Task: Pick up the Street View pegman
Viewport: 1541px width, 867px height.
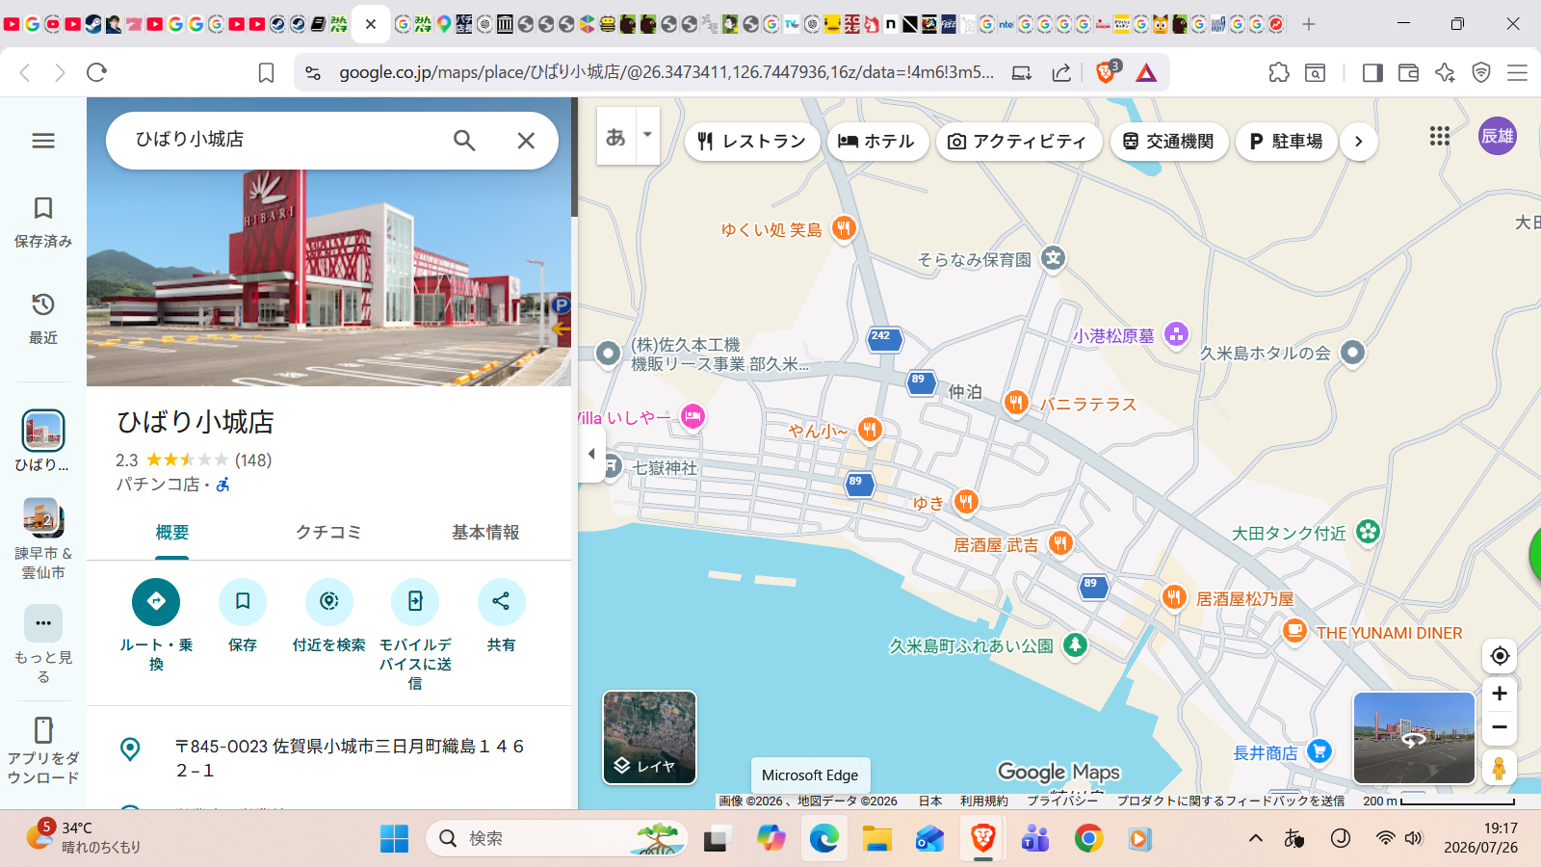Action: coord(1499,768)
